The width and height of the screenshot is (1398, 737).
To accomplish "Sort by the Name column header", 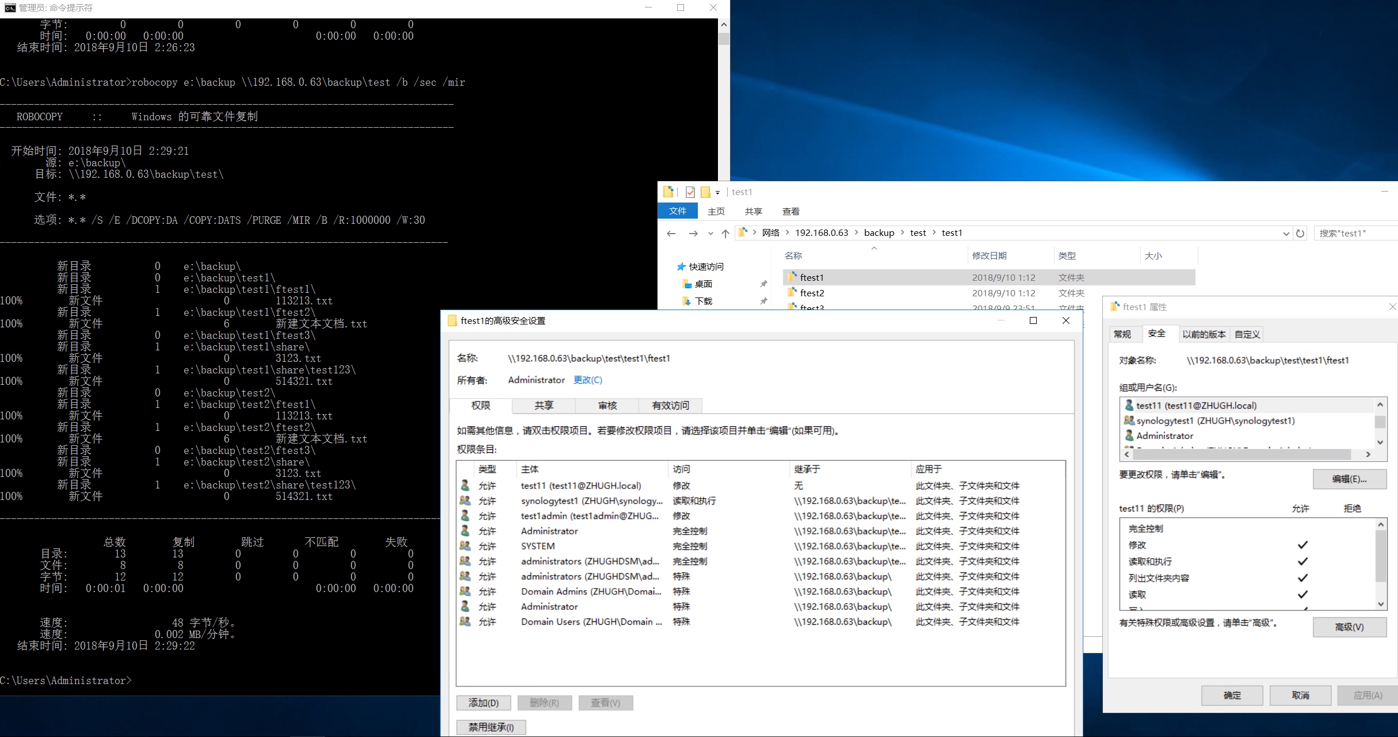I will click(874, 255).
